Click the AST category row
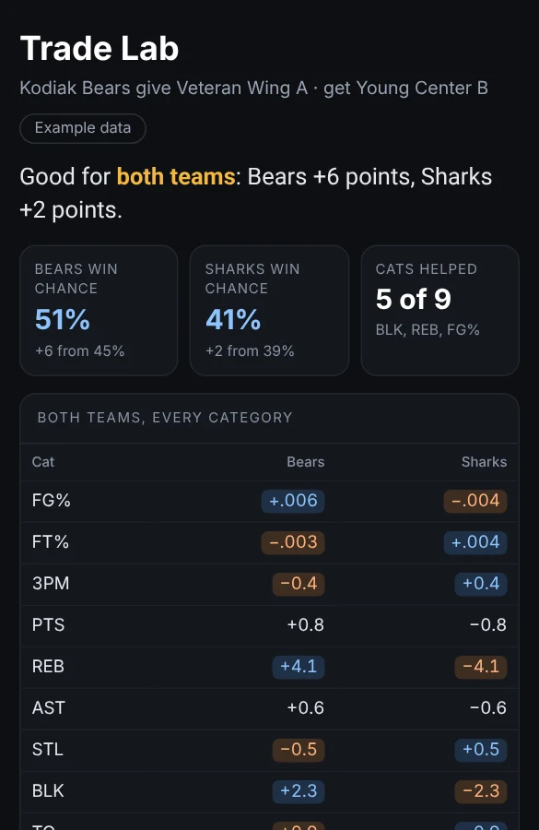This screenshot has height=830, width=539. click(269, 708)
